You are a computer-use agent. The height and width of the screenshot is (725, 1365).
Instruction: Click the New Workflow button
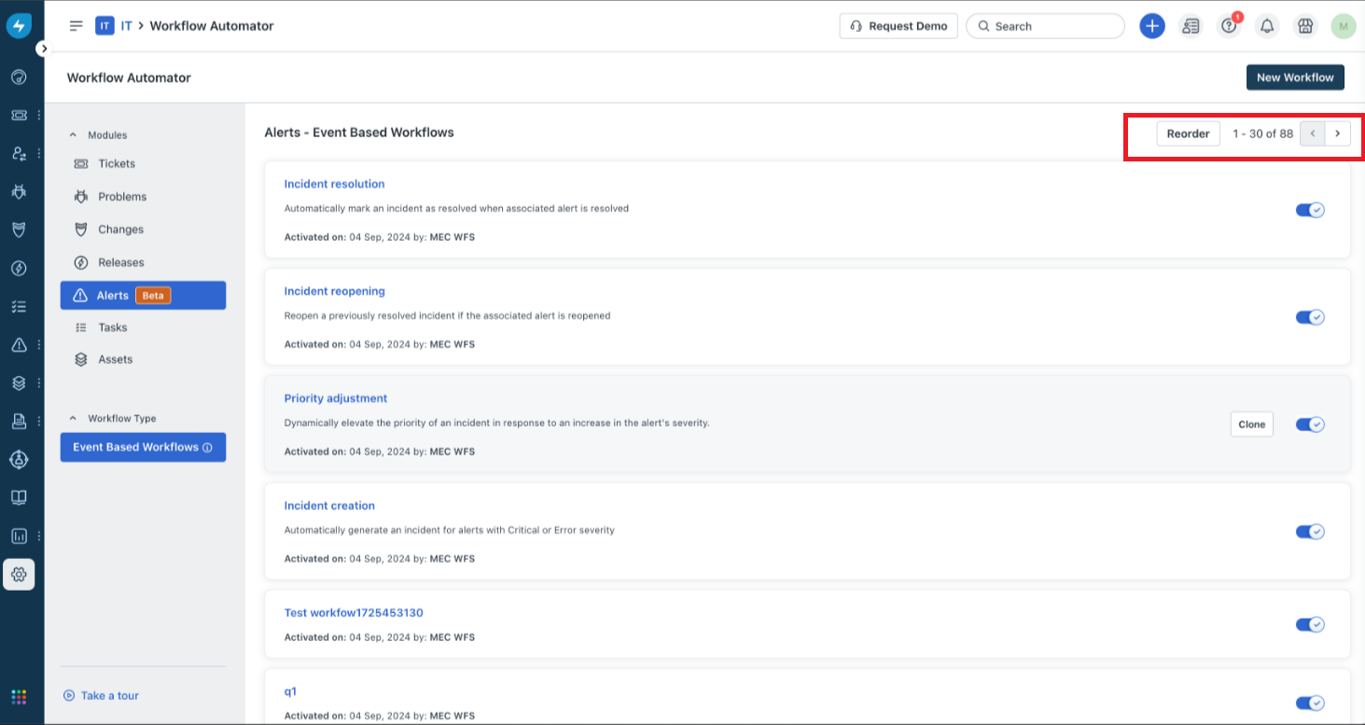tap(1295, 77)
